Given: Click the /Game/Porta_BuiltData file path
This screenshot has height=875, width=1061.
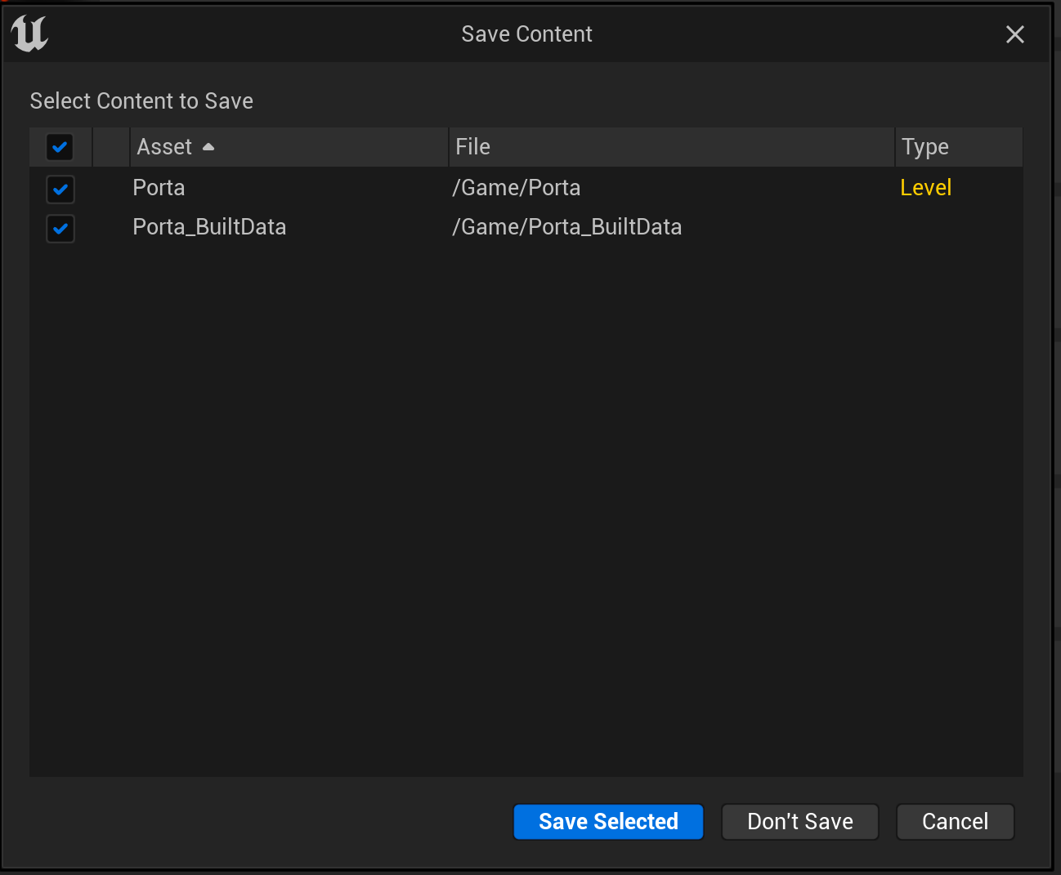Looking at the screenshot, I should (566, 227).
